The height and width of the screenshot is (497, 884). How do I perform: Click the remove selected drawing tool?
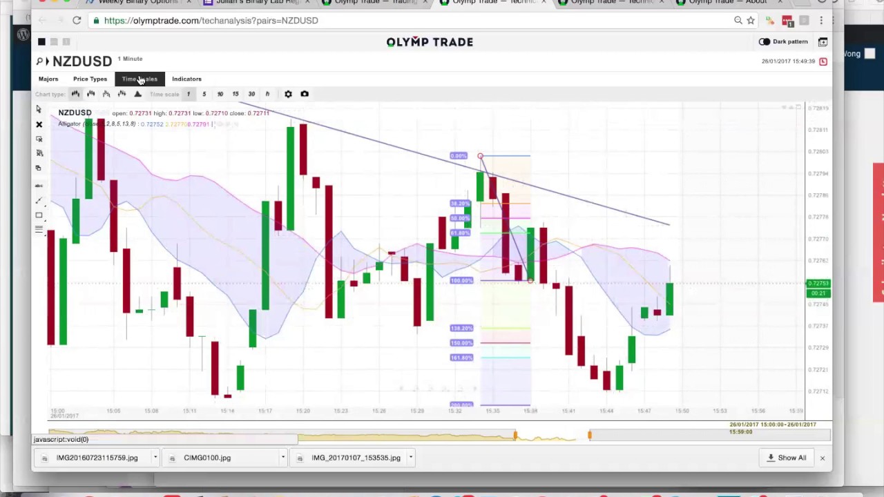click(x=39, y=139)
